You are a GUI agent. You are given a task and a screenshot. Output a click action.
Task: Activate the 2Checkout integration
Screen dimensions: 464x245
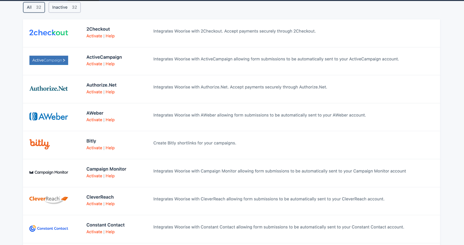point(94,36)
